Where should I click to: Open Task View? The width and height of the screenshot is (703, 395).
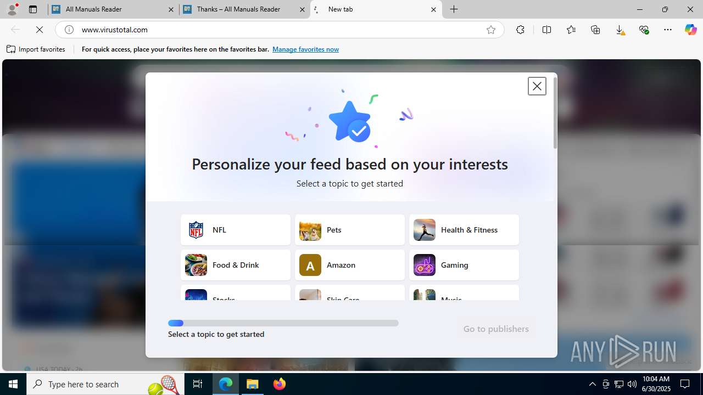[198, 384]
